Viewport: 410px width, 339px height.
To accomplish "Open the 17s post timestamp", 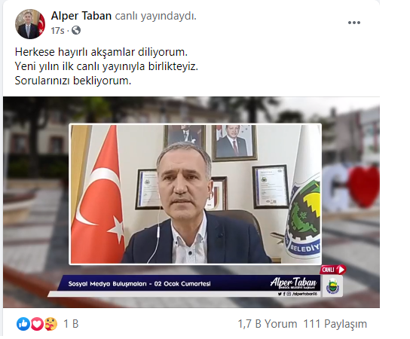I will 57,31.
